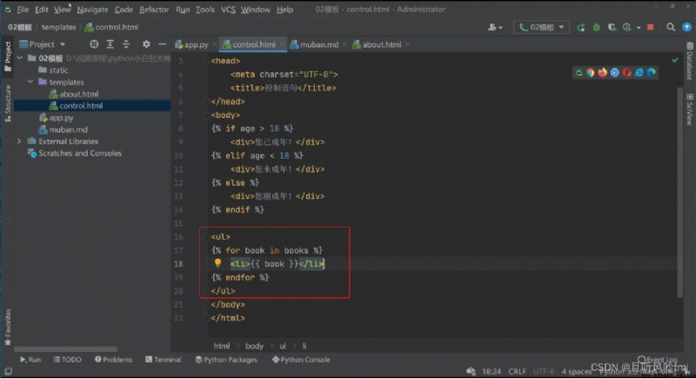Fold the <head> tag in the gutter
This screenshot has width=696, height=378.
(207, 61)
